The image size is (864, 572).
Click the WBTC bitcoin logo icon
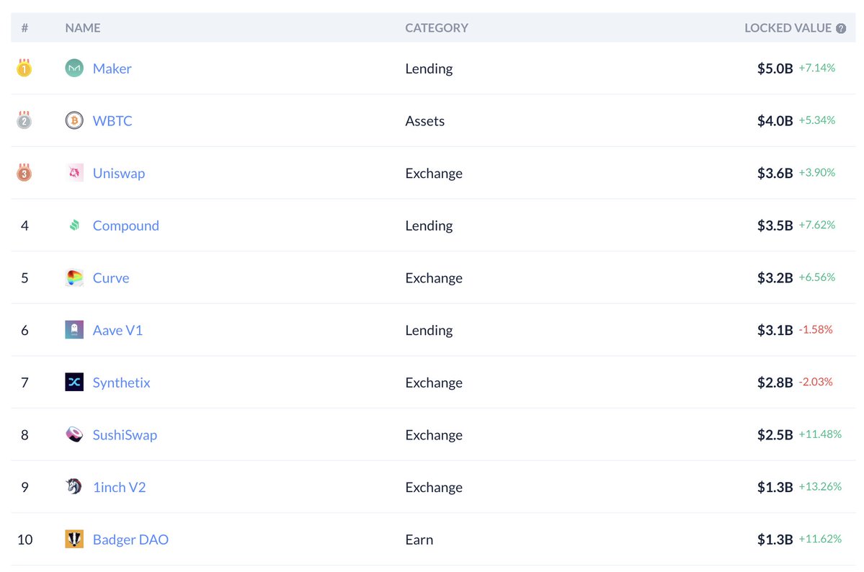(x=74, y=120)
